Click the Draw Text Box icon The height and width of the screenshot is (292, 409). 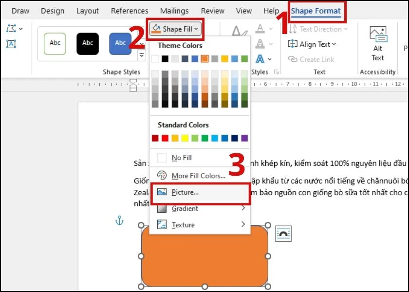click(x=11, y=44)
